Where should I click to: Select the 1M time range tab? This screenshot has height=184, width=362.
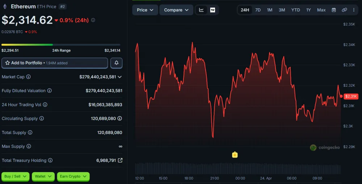[x=270, y=10]
